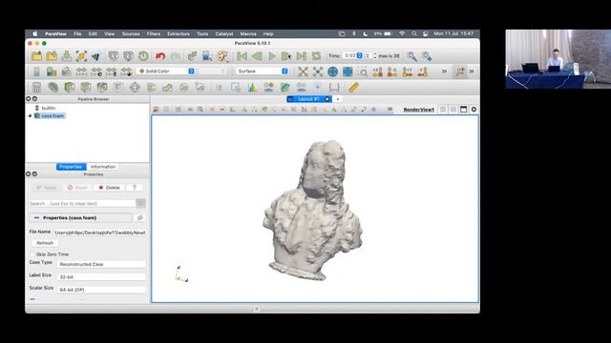Click the Reset button
The image size is (611, 343).
pyautogui.click(x=77, y=188)
